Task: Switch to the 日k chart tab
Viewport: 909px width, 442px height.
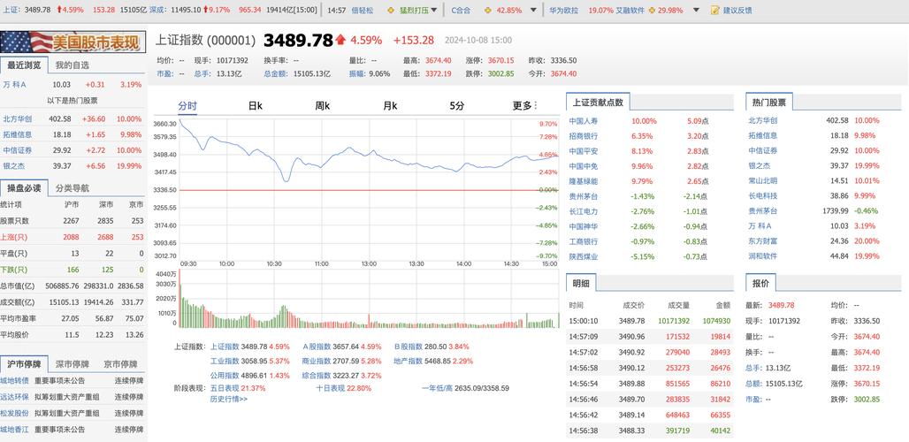Action: pyautogui.click(x=255, y=106)
